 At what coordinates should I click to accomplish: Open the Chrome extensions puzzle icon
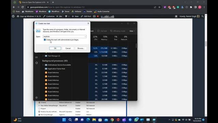pyautogui.click(x=191, y=7)
